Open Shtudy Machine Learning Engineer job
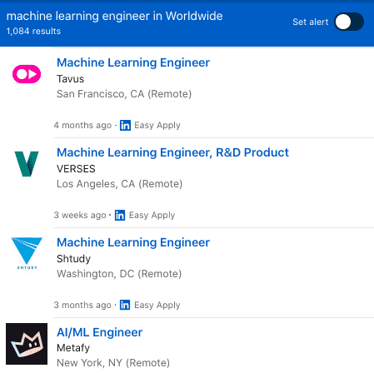Screen dimensions: 374x388 (x=133, y=242)
